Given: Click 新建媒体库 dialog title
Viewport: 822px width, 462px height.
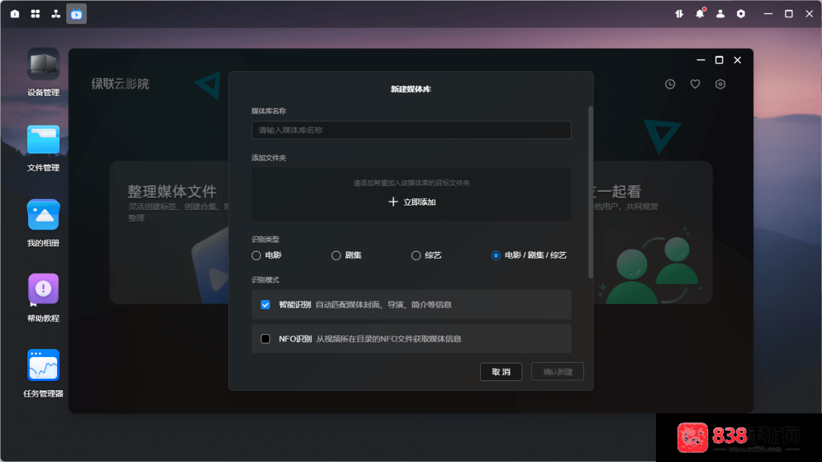Looking at the screenshot, I should coord(411,89).
